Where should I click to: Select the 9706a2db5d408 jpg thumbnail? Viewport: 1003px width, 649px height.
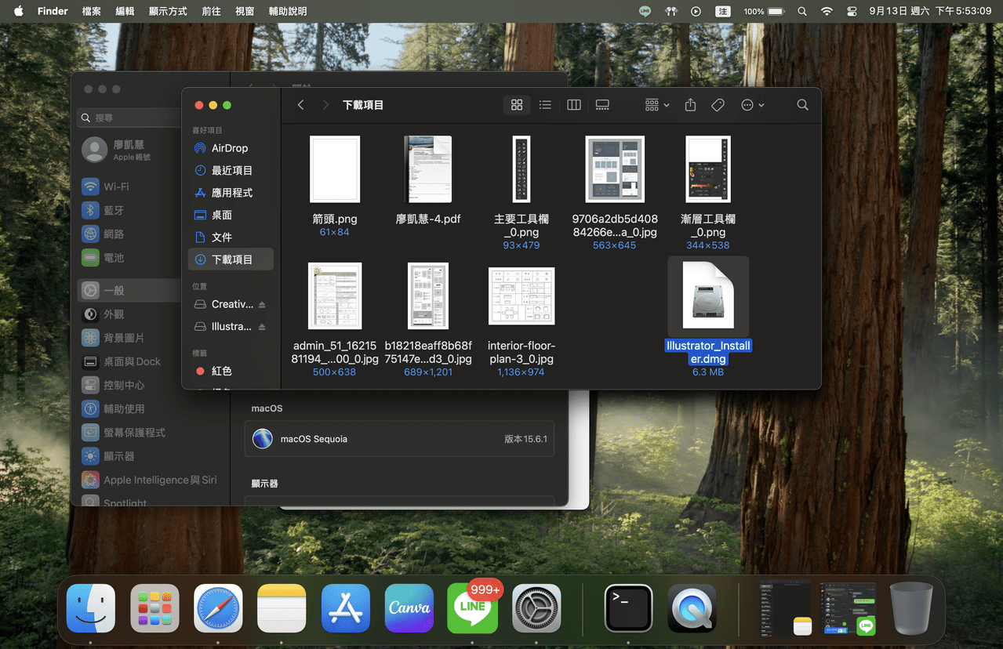point(615,169)
